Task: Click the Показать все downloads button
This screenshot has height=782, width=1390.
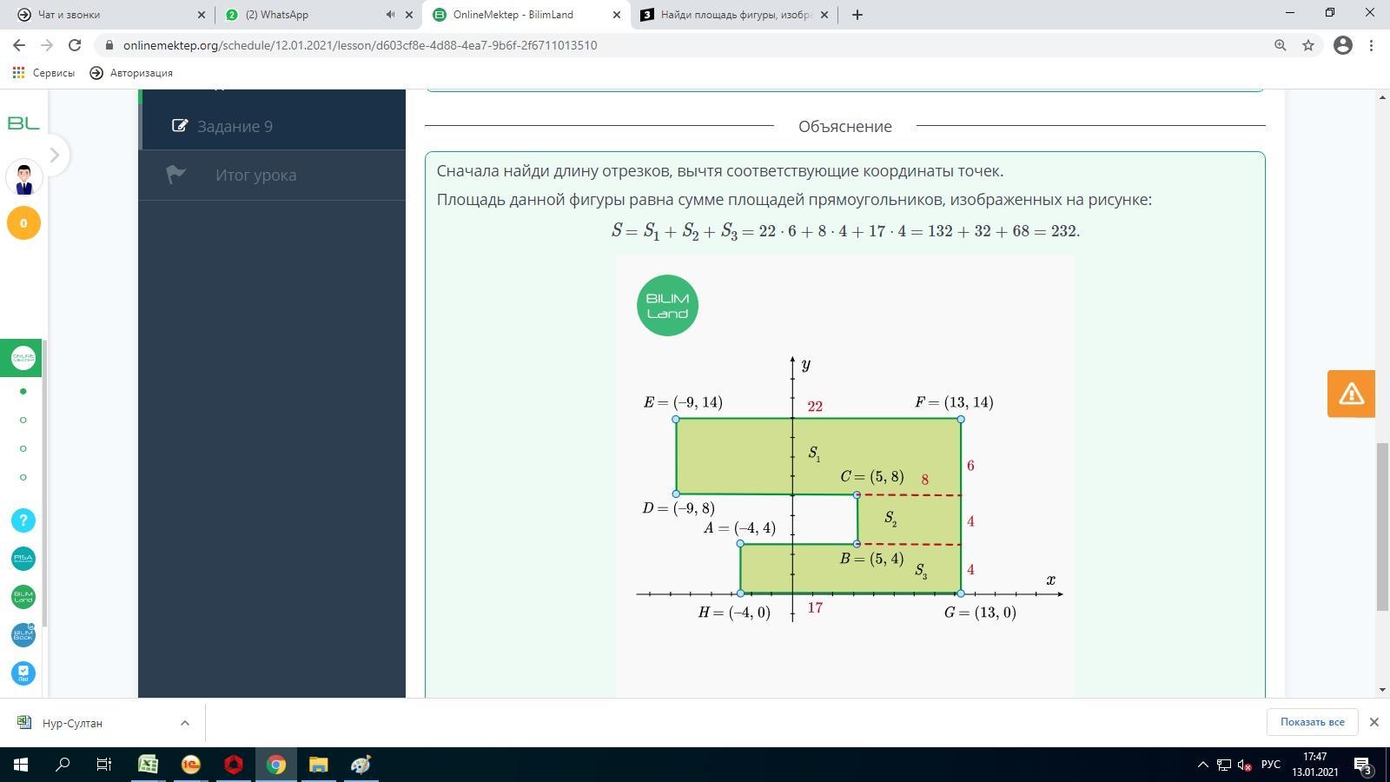Action: pyautogui.click(x=1312, y=722)
